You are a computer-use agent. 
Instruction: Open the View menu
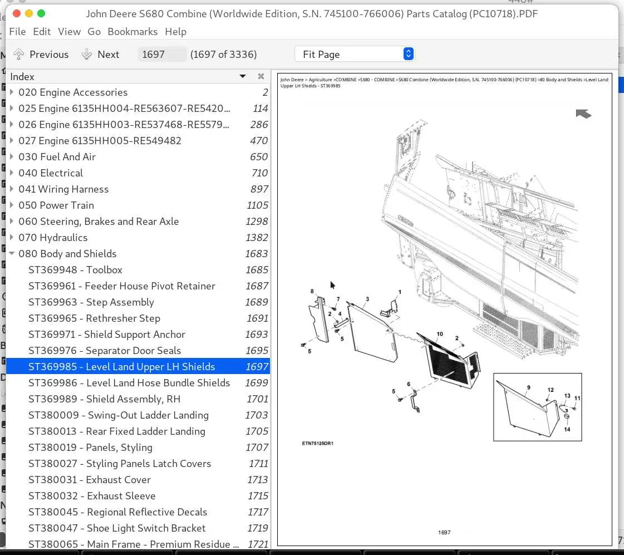point(69,31)
